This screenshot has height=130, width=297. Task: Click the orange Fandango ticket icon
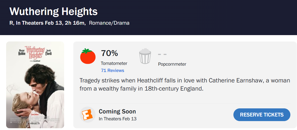tap(88, 115)
